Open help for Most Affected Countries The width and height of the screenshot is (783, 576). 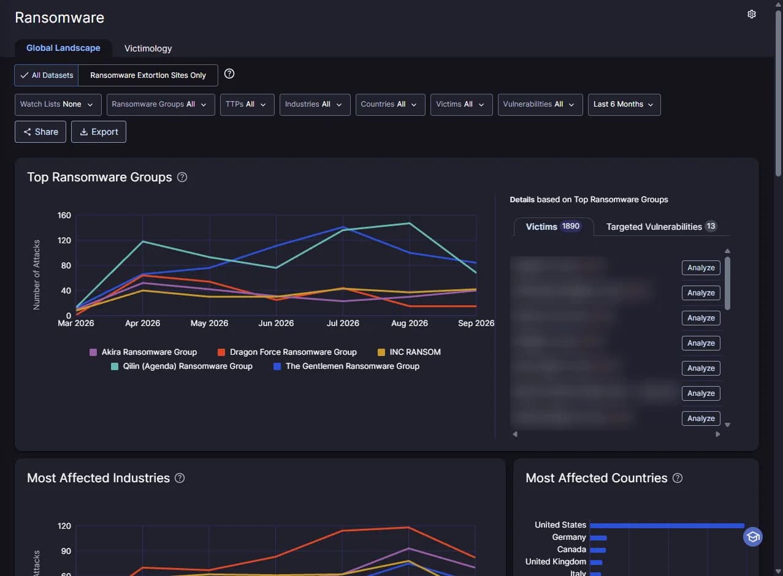pos(678,478)
